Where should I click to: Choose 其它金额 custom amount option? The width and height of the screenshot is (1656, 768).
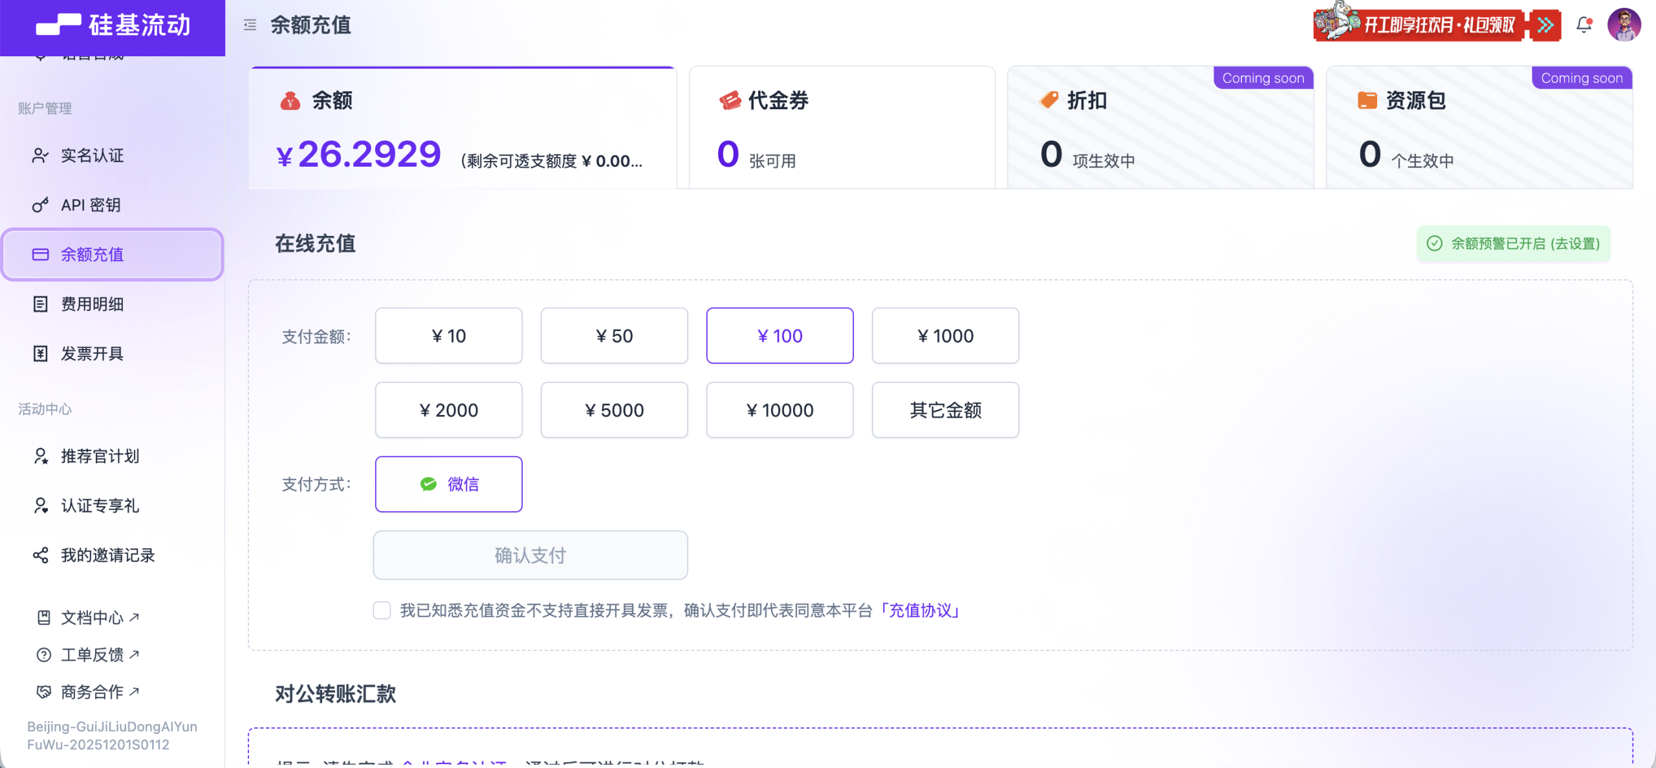(x=945, y=410)
